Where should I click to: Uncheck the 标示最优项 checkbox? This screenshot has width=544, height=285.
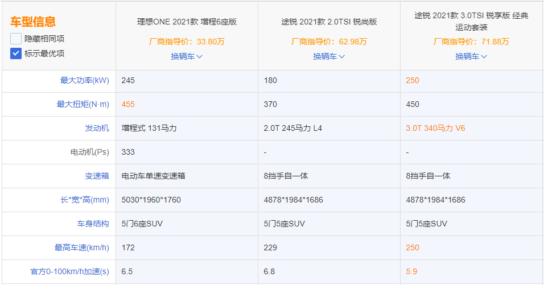(16, 53)
